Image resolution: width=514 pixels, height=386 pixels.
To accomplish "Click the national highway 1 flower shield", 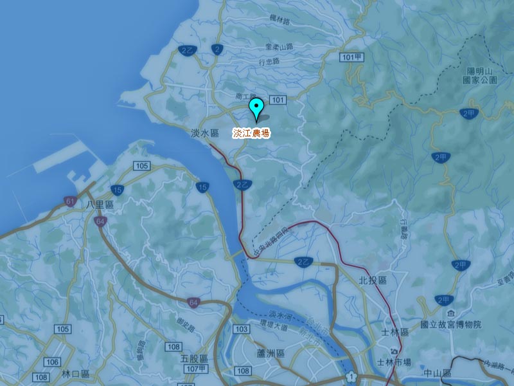I will [351, 376].
